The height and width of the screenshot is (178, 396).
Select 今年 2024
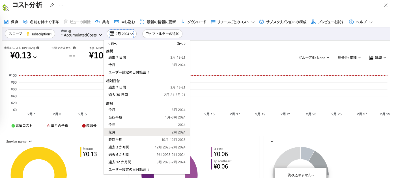coord(147,125)
